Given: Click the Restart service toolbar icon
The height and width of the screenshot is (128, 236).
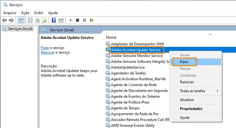Looking at the screenshot, I should coord(92,20).
